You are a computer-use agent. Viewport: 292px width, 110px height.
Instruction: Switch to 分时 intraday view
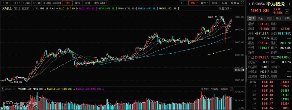[6, 3]
